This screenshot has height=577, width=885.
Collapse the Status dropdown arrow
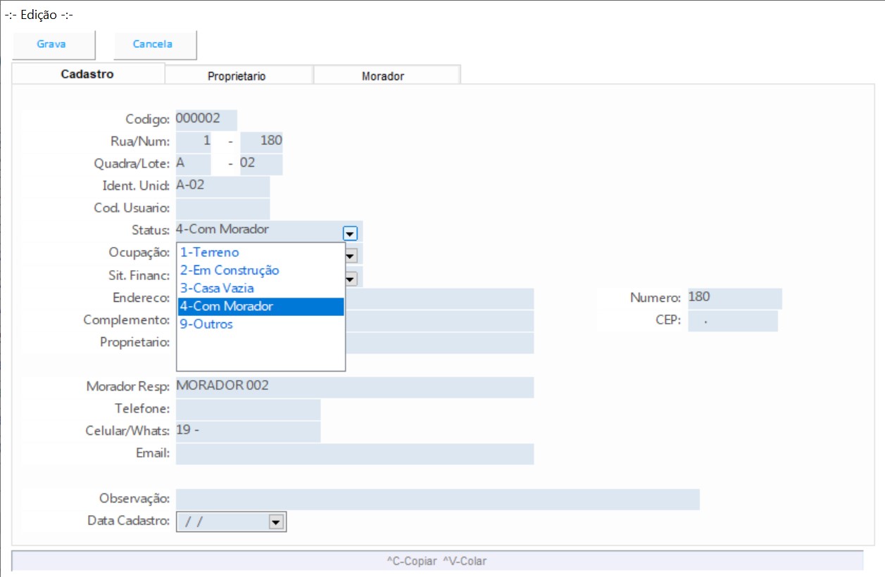click(x=350, y=234)
